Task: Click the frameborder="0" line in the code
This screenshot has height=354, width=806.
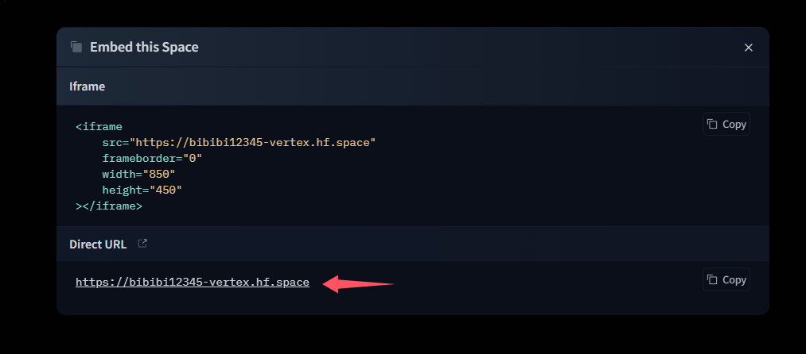Action: [x=152, y=158]
